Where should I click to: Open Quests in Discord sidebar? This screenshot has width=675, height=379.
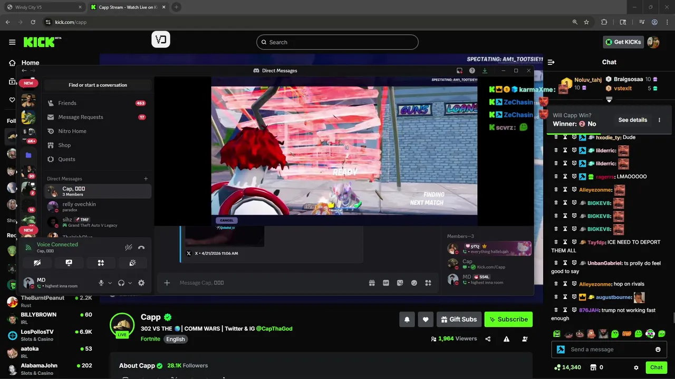click(98, 159)
